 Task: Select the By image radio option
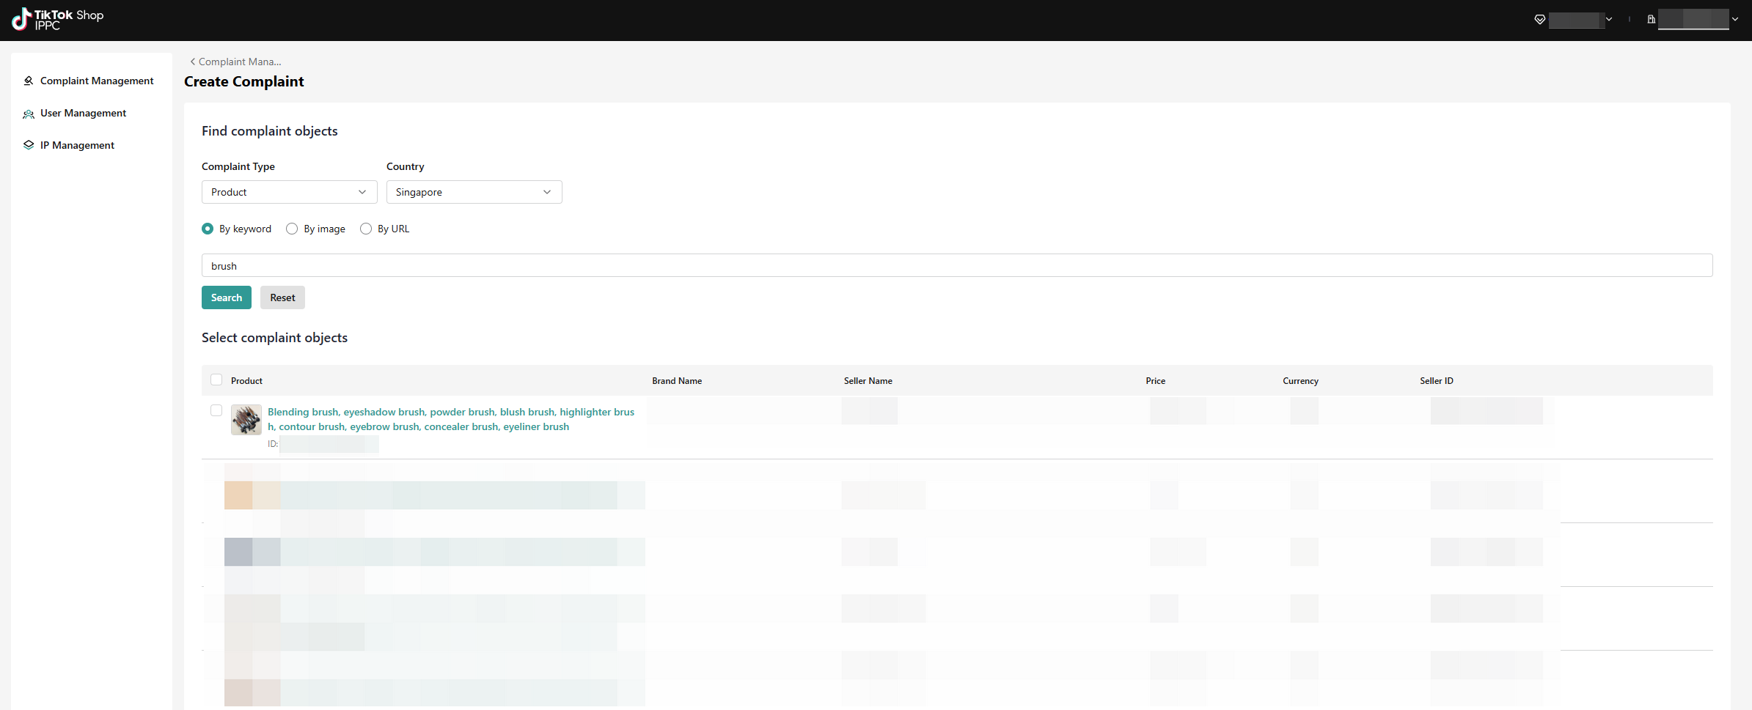coord(292,229)
